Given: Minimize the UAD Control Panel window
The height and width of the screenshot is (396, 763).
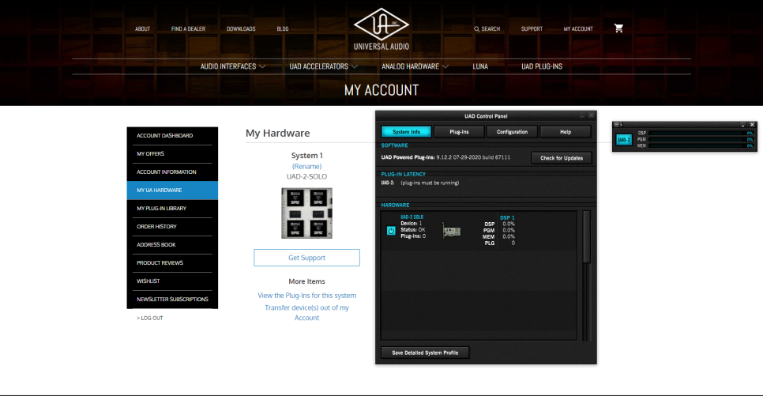Looking at the screenshot, I should click(581, 115).
